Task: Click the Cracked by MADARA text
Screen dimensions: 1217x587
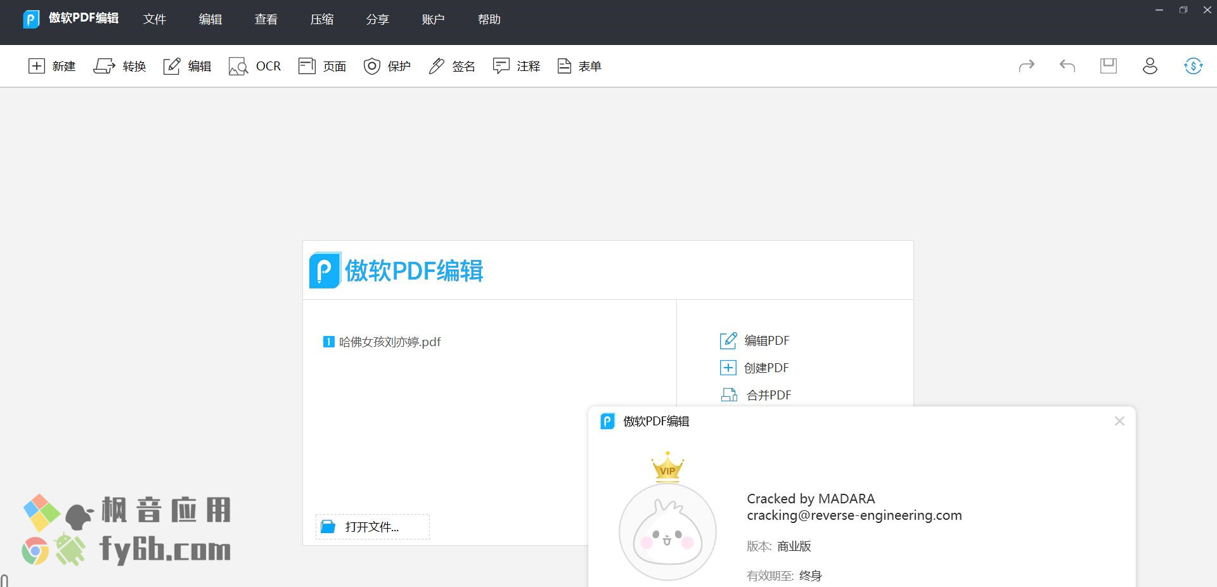Action: (811, 499)
